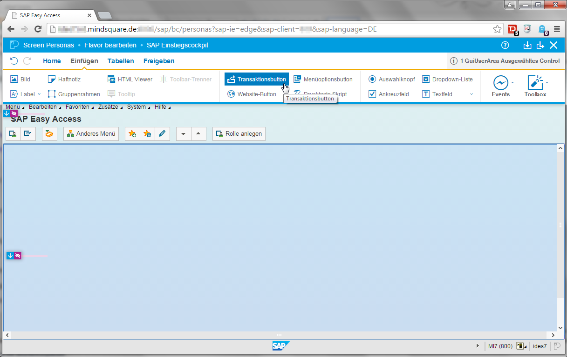Add a favorite with star-plus icon
The image size is (567, 357).
click(x=132, y=134)
